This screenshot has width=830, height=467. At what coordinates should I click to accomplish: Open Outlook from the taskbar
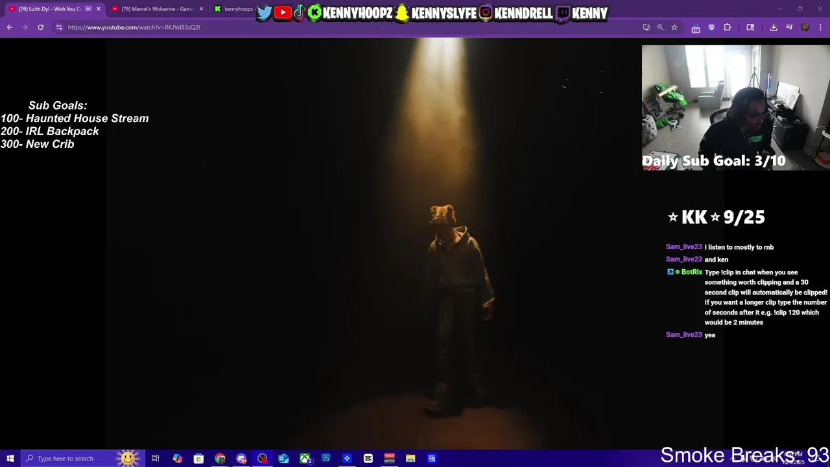point(283,459)
